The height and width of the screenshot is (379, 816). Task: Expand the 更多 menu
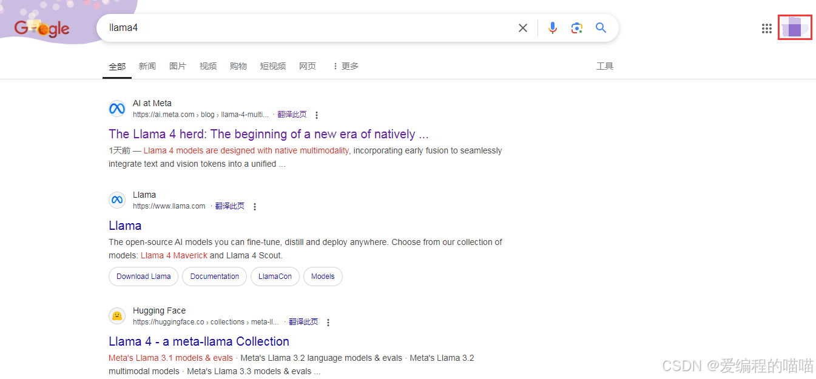pos(345,66)
